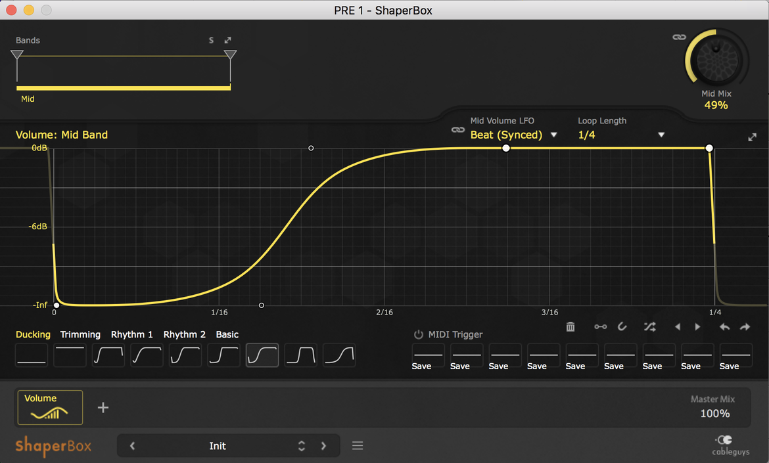
Task: Choose the last Ducking wave preset thumbnail
Action: [x=339, y=355]
